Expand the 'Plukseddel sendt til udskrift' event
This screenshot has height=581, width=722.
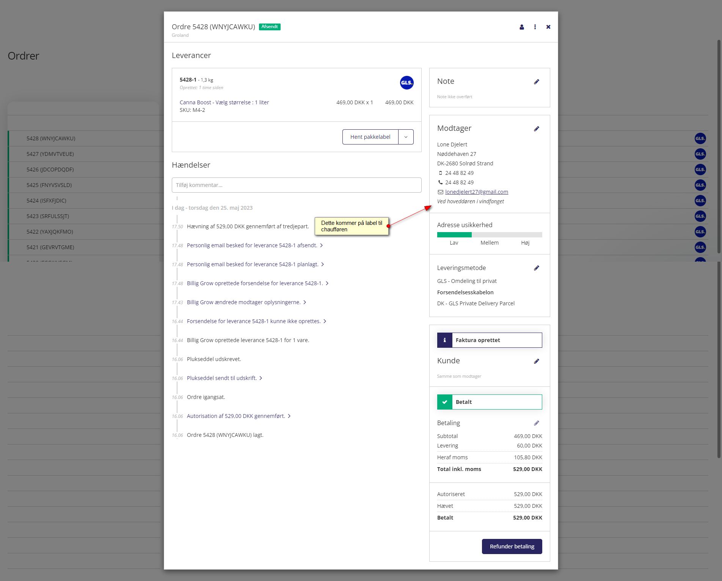pos(261,378)
